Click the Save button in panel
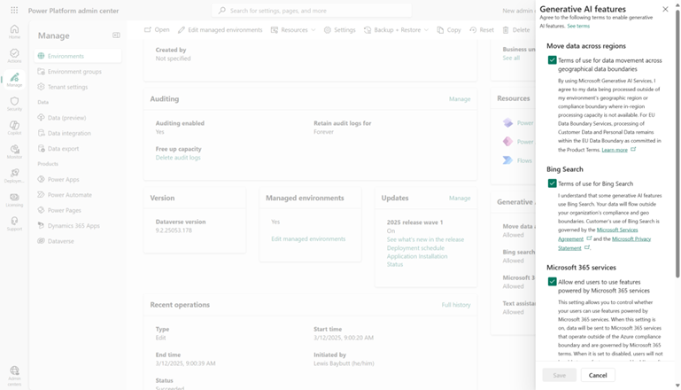 click(x=560, y=375)
